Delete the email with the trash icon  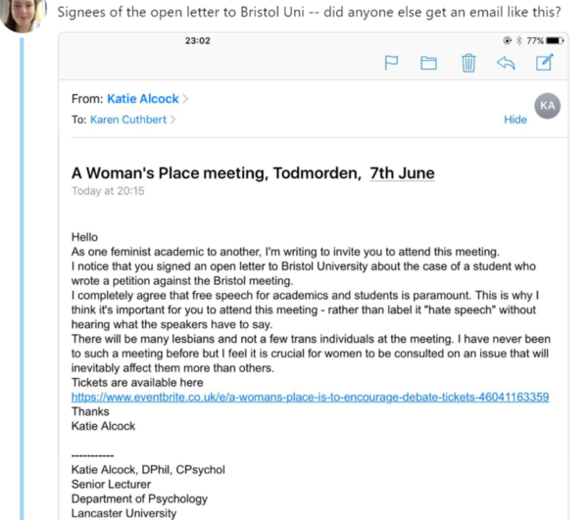(x=468, y=65)
